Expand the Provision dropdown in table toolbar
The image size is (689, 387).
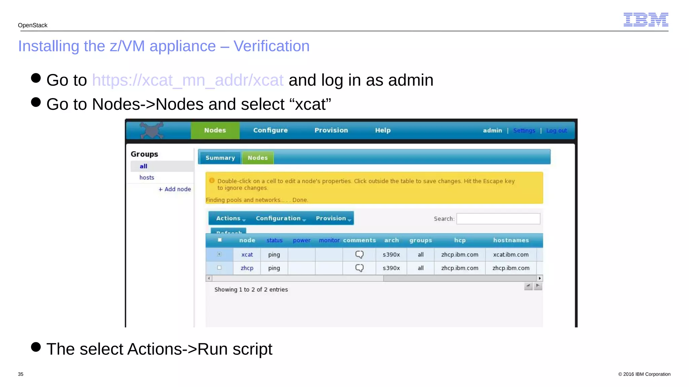(333, 218)
